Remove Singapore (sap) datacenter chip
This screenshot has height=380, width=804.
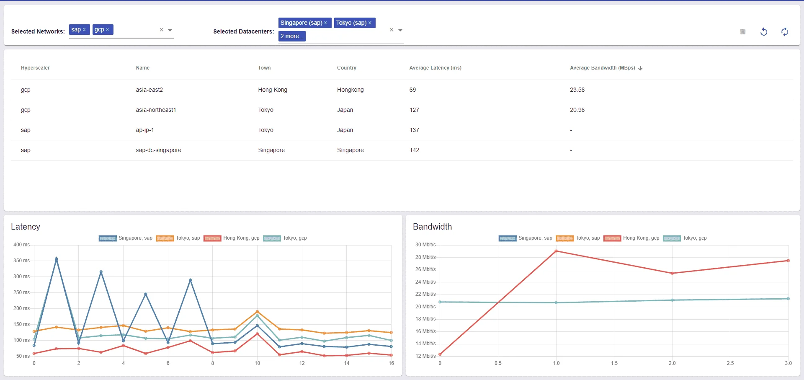click(326, 23)
